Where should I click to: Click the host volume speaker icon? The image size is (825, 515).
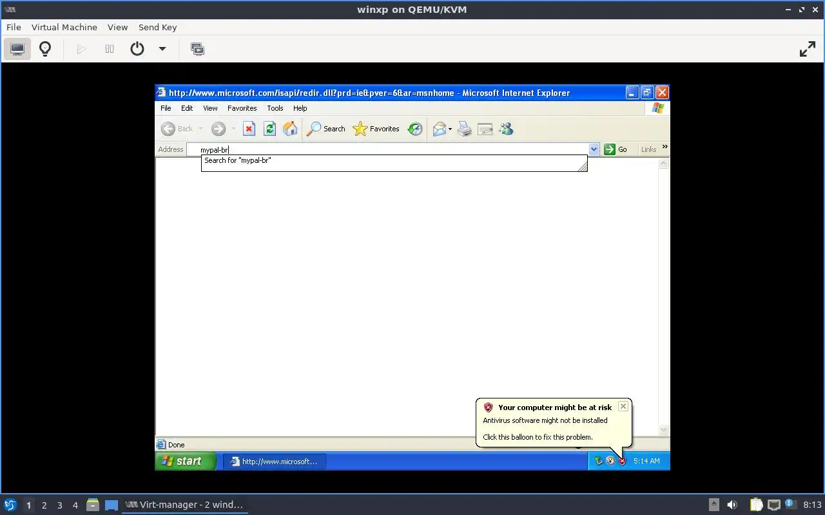[x=732, y=505]
